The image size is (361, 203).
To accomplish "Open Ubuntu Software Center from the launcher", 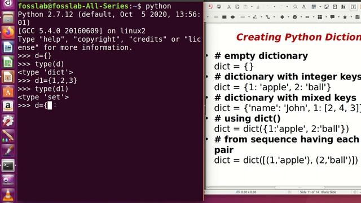I will (x=8, y=91).
